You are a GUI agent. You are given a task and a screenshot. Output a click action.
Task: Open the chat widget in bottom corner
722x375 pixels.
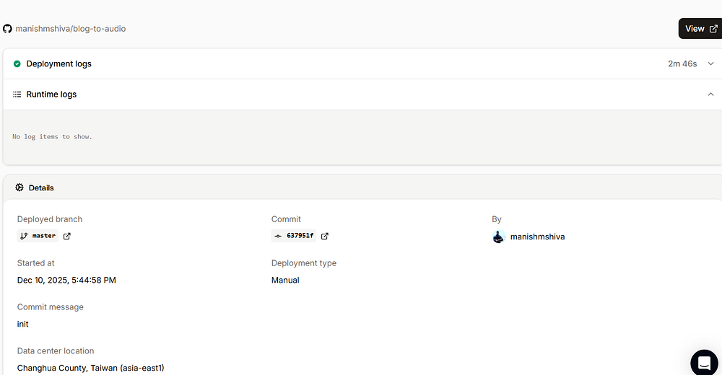tap(704, 362)
